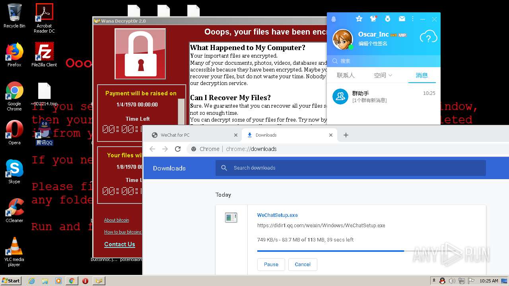
Task: Edit the QQ personal signature text
Action: pyautogui.click(x=373, y=44)
